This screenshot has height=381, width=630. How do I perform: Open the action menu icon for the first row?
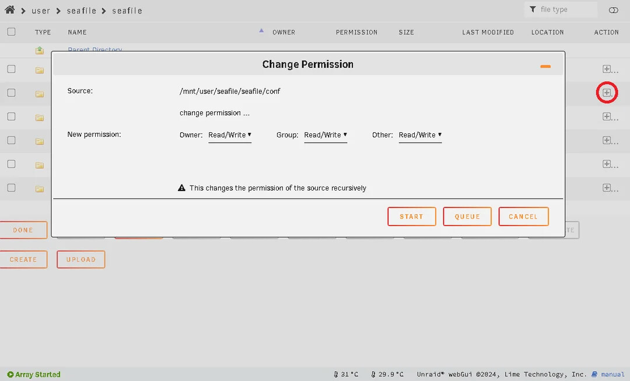coord(607,69)
